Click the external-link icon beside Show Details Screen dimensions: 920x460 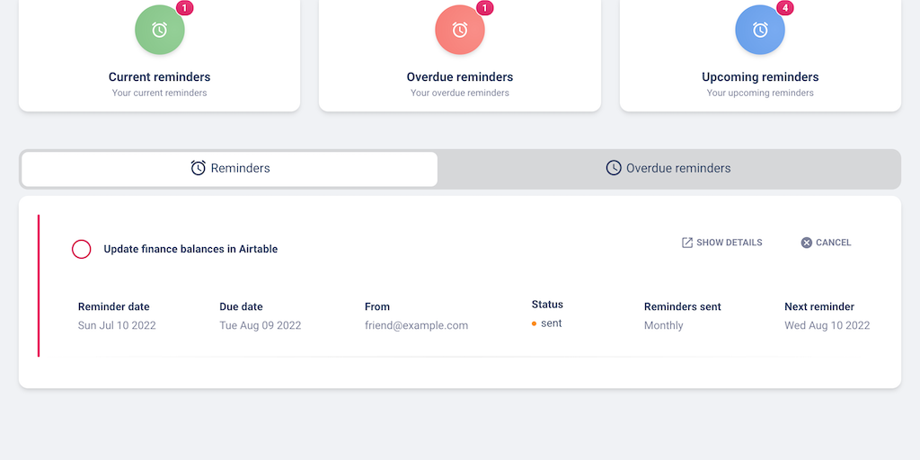pyautogui.click(x=687, y=243)
